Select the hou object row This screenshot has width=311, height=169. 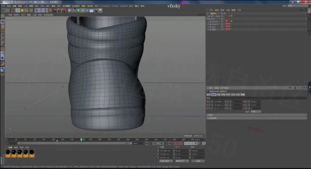coord(213,27)
